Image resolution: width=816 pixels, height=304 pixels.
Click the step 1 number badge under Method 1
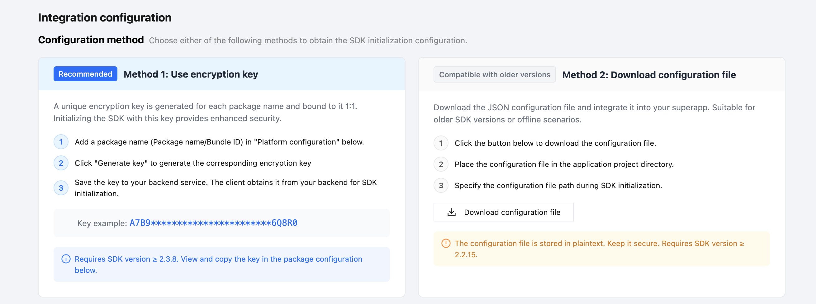[61, 142]
